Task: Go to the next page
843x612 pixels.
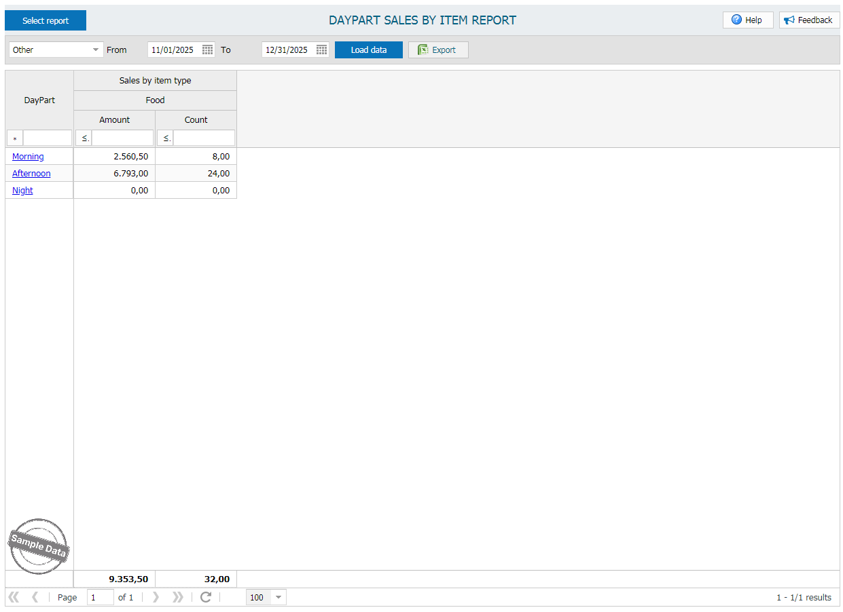Action: tap(156, 597)
